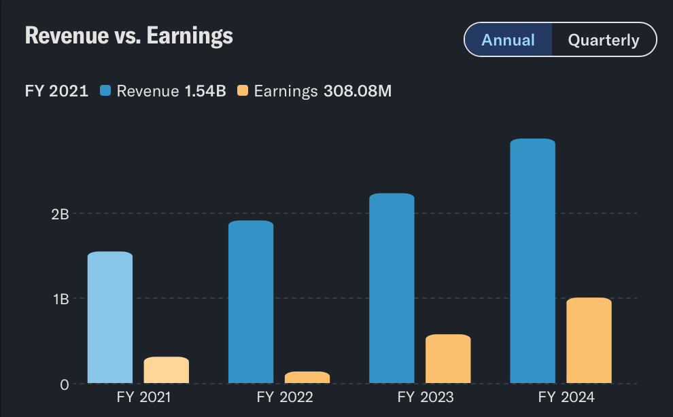The image size is (673, 417).
Task: Select the FY 2024 earnings bar
Action: point(589,340)
